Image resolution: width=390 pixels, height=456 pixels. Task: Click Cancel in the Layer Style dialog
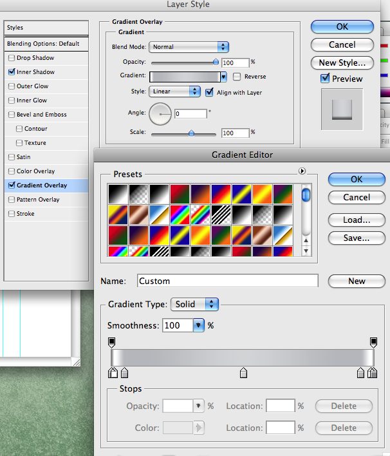pyautogui.click(x=342, y=45)
